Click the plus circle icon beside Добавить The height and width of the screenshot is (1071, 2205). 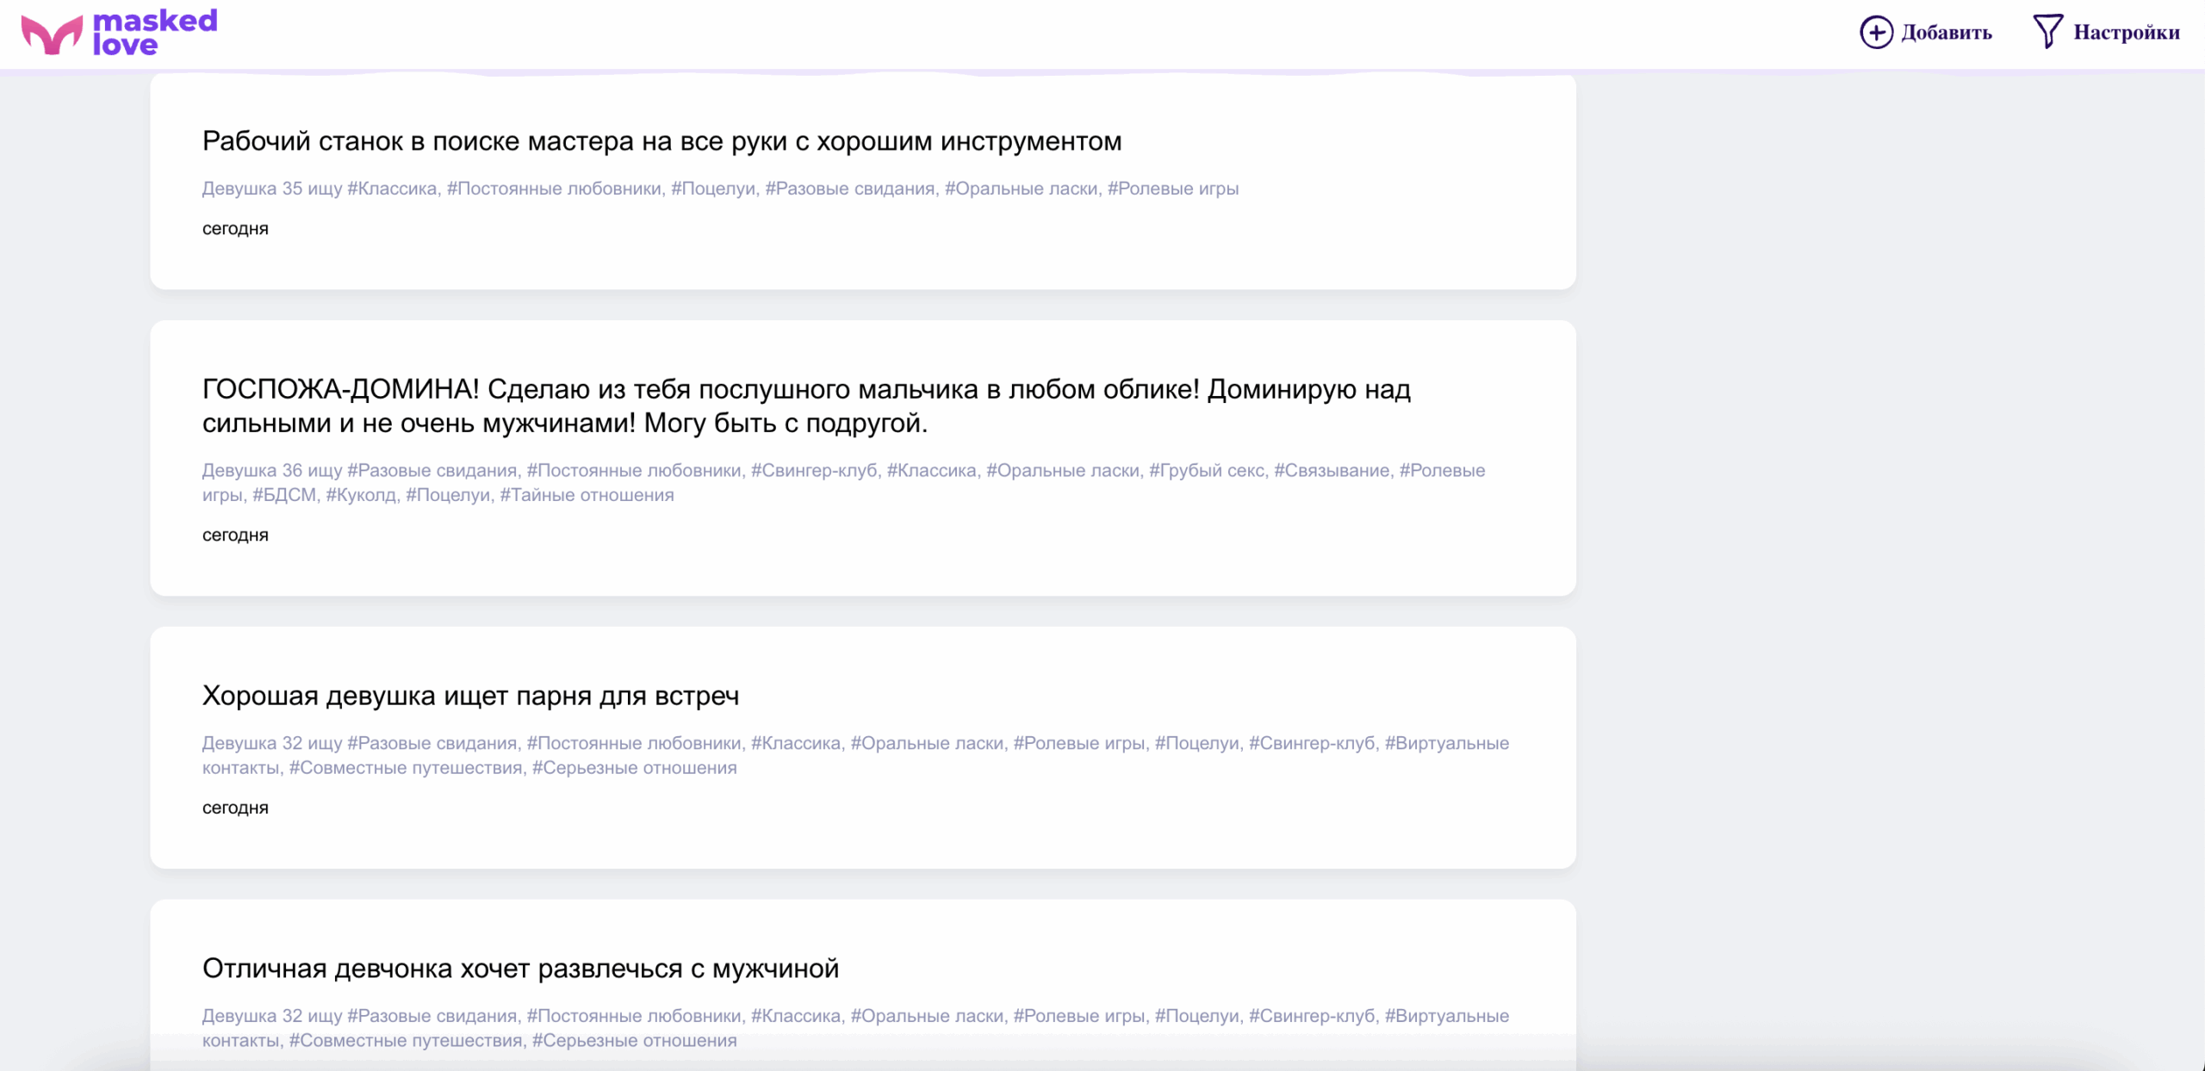click(1876, 33)
